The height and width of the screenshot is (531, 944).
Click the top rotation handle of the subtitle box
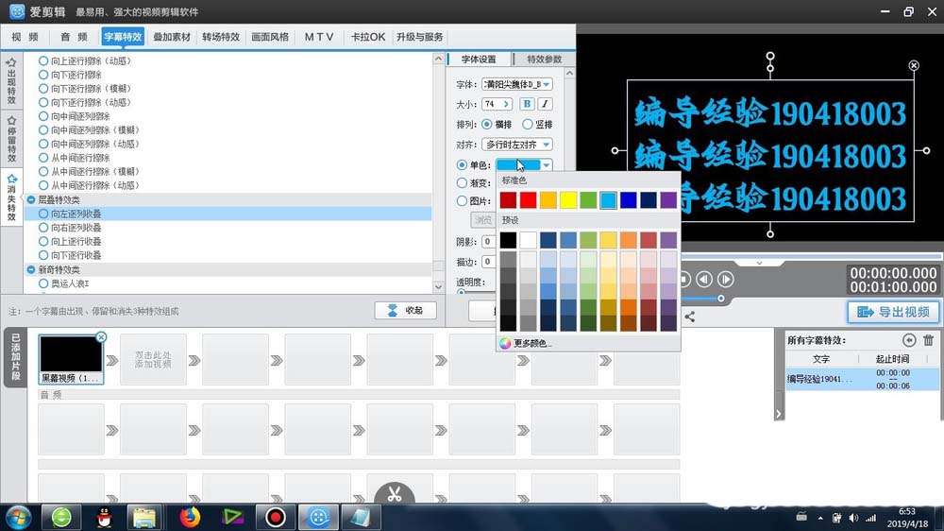pyautogui.click(x=770, y=56)
